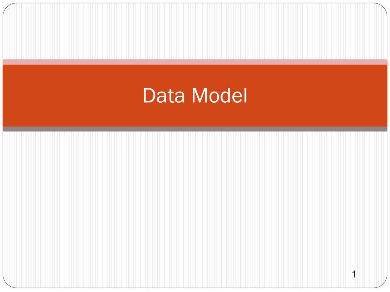
Task: Select the capital letter D in title
Action: pyautogui.click(x=150, y=95)
